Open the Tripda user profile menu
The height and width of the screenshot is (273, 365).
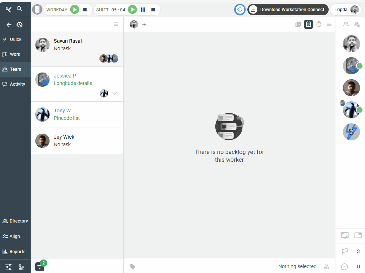click(346, 10)
